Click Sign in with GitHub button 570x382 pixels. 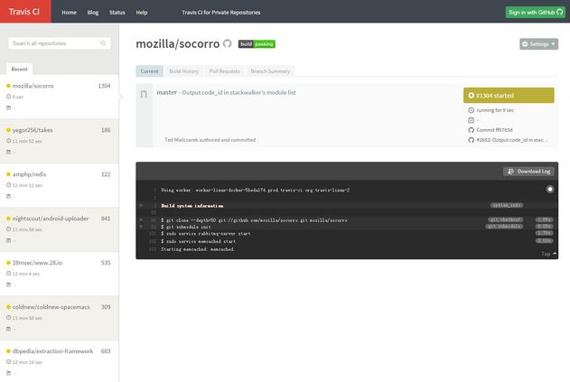point(536,13)
